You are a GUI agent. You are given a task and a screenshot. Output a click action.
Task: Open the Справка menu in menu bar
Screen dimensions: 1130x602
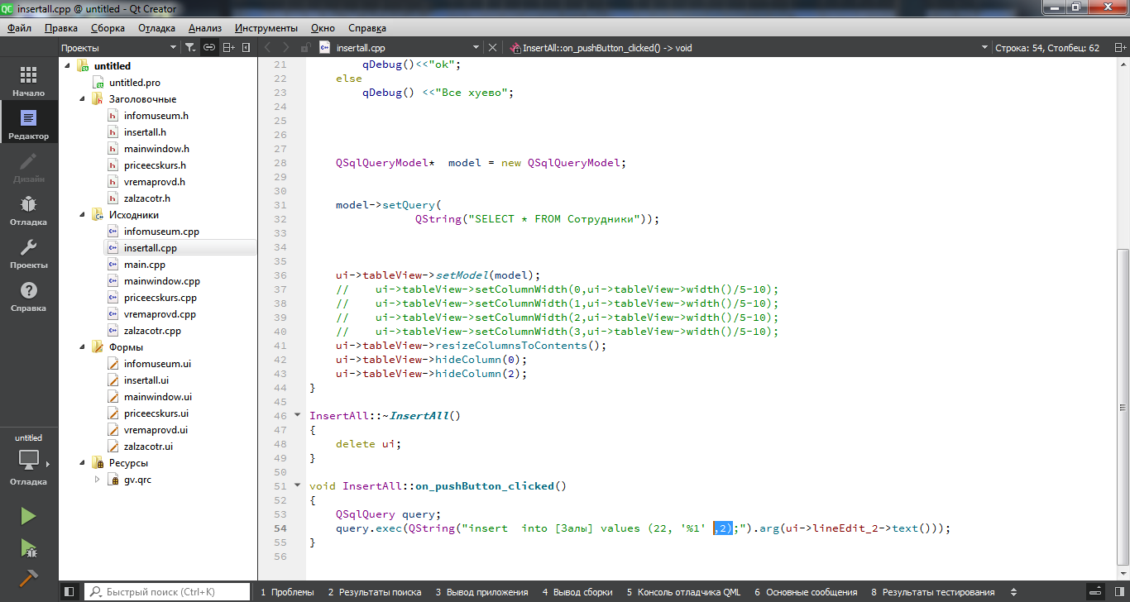coord(367,28)
